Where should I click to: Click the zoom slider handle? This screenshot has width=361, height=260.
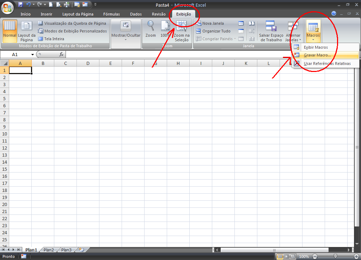point(335,256)
